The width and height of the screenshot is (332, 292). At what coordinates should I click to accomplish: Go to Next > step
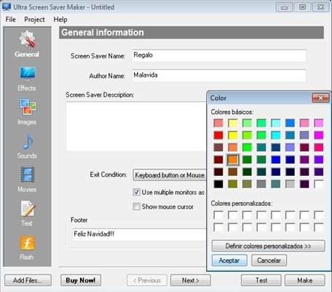point(191,280)
